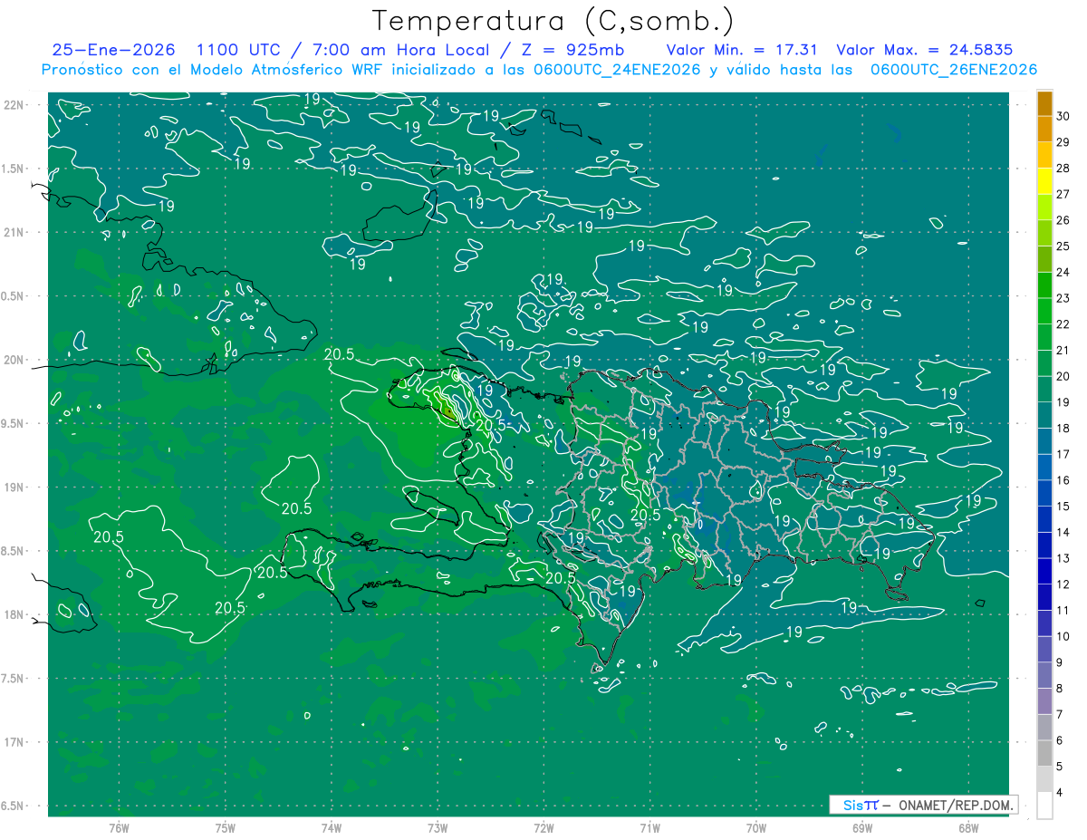Click the '22' value on the color scale
Viewport: 1087px width, 840px height.
[1063, 324]
